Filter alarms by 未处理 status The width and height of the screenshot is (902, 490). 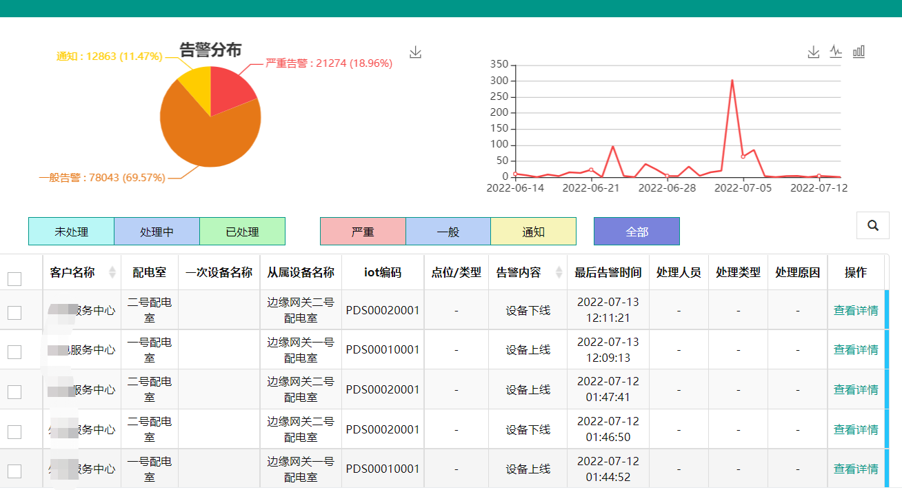(x=71, y=232)
